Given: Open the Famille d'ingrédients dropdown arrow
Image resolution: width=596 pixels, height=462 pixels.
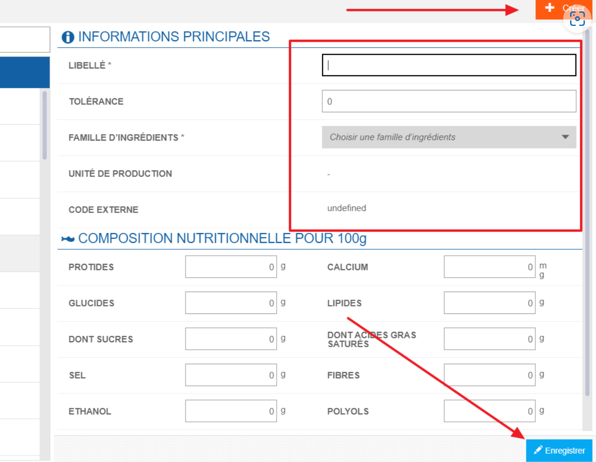Looking at the screenshot, I should [x=565, y=137].
